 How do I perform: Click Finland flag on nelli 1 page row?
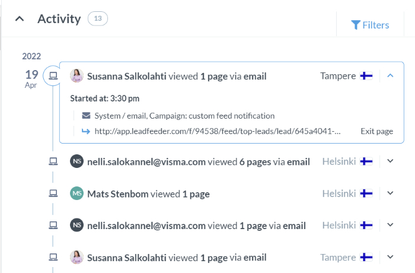click(x=366, y=226)
